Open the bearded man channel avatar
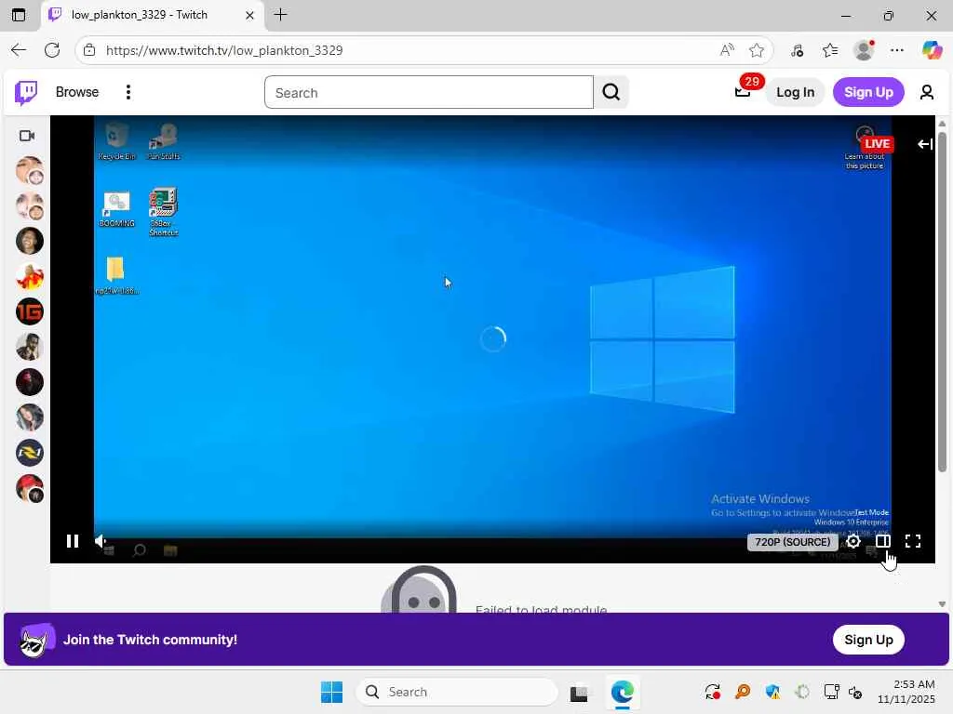This screenshot has width=953, height=714. (29, 347)
